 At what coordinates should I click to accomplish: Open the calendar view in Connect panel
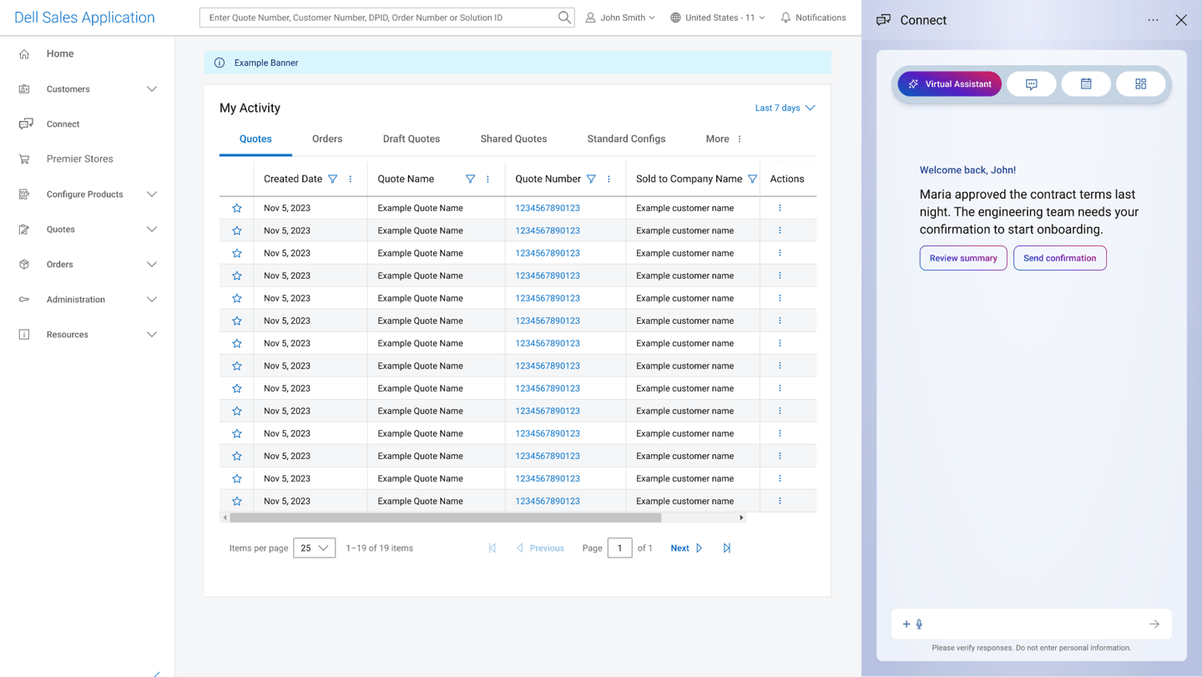click(1086, 84)
